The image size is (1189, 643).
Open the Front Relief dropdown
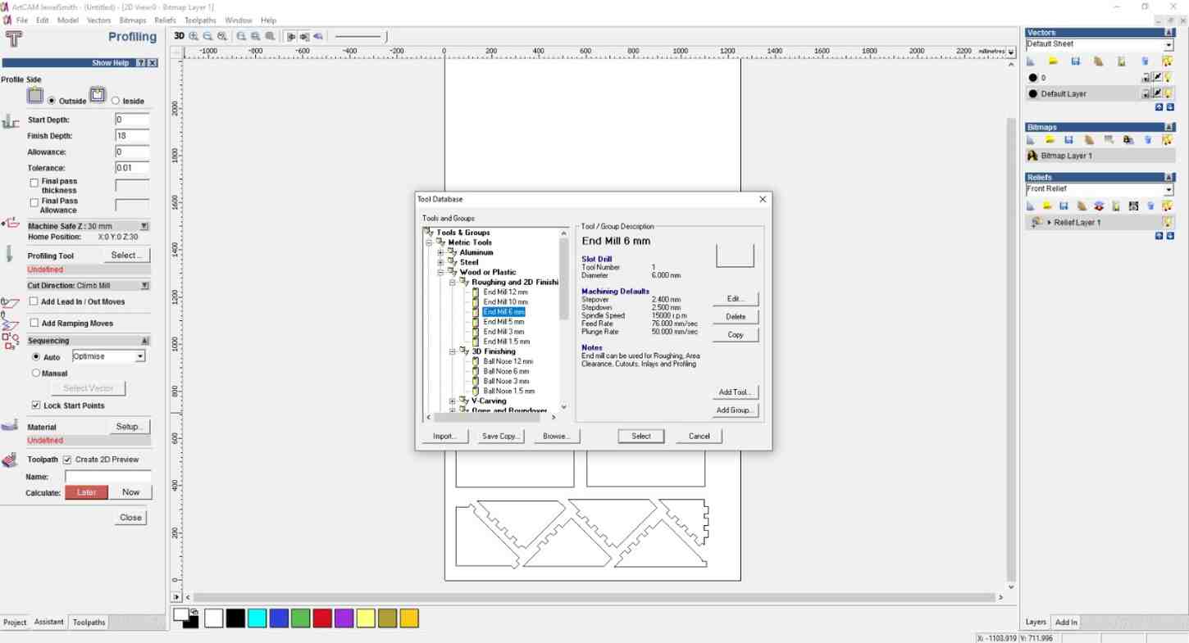tap(1169, 189)
